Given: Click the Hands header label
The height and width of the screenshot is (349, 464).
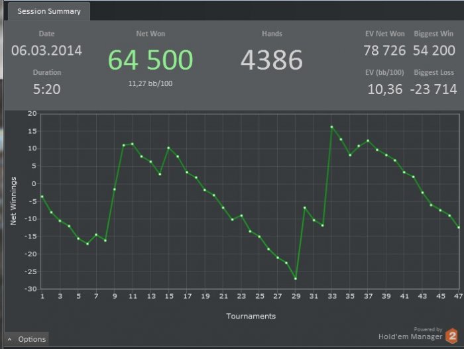Looking at the screenshot, I should pos(272,34).
